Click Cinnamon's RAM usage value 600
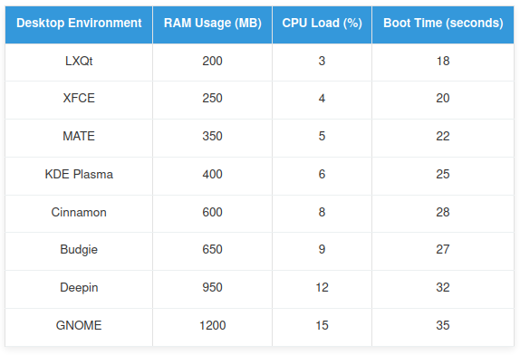The width and height of the screenshot is (520, 355). (213, 213)
